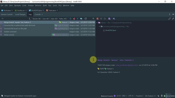Open the Analyze menu

pyautogui.click(x=31, y=5)
